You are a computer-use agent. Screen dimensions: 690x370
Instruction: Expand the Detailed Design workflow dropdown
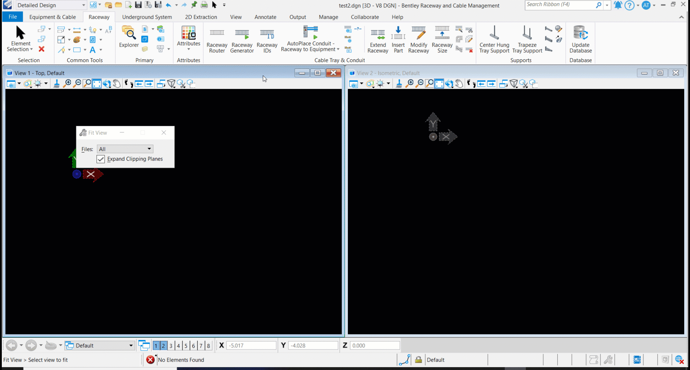pos(84,5)
